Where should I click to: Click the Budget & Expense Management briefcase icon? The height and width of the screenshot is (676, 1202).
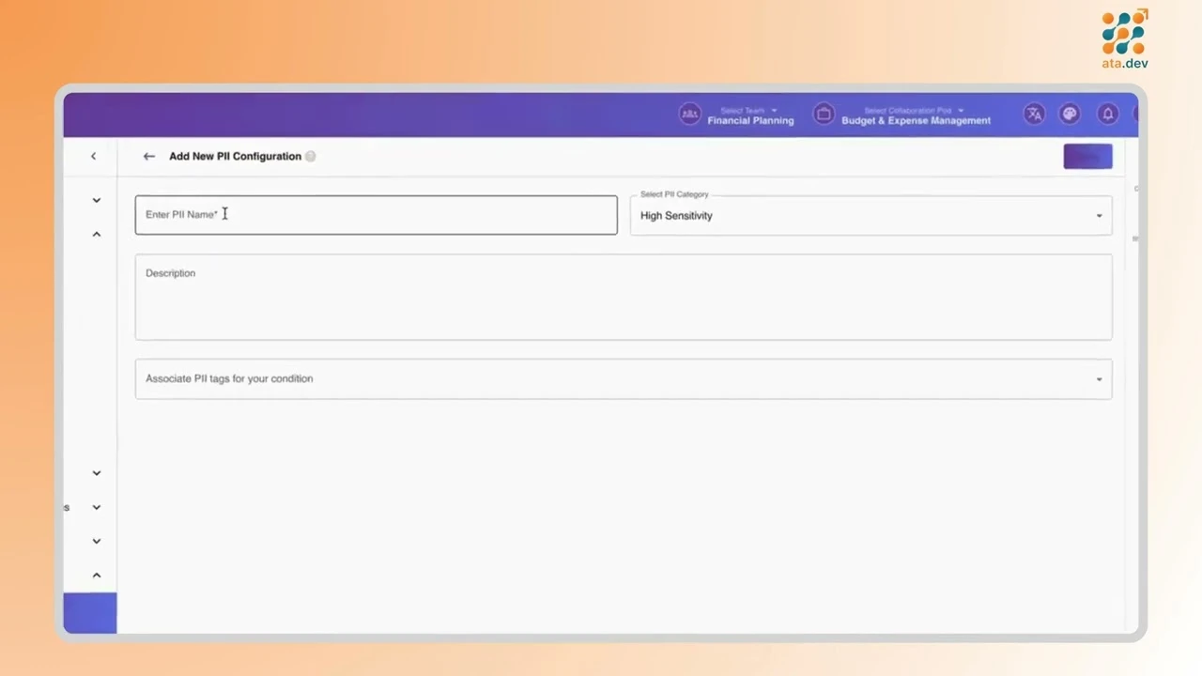pyautogui.click(x=824, y=114)
